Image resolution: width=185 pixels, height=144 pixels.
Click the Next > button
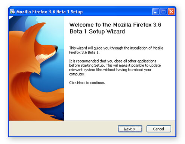pyautogui.click(x=130, y=129)
